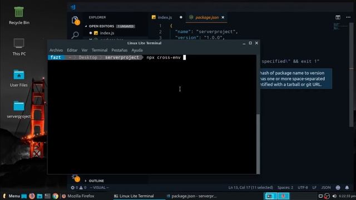Change the JSON language mode
Screen dimensions: 356x200
pyautogui.click(x=326, y=188)
